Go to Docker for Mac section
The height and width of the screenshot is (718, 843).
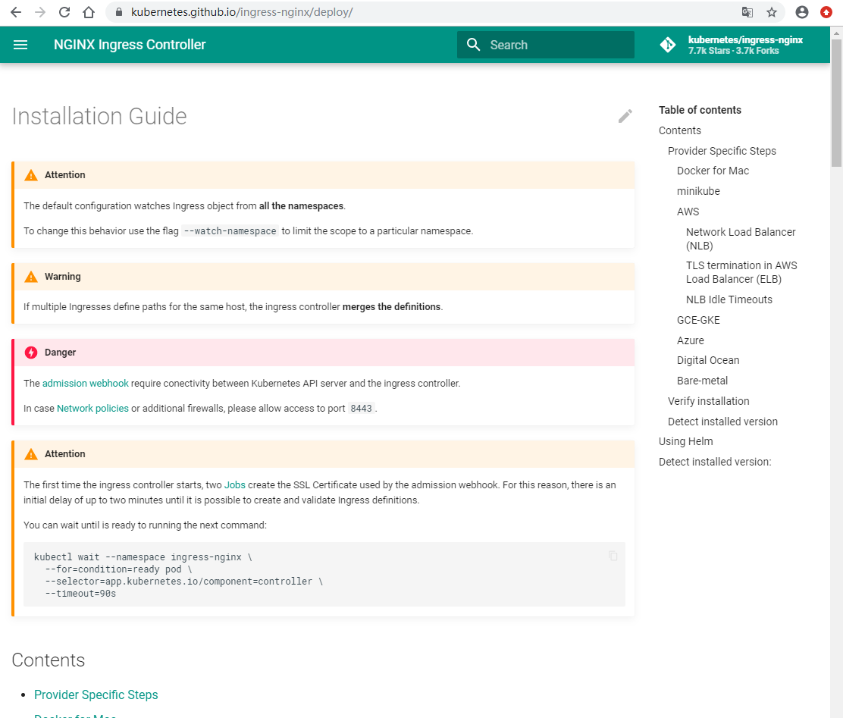(x=713, y=171)
